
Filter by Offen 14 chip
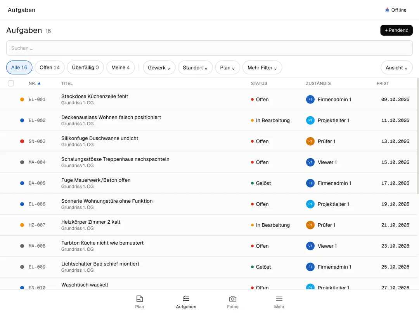point(50,67)
